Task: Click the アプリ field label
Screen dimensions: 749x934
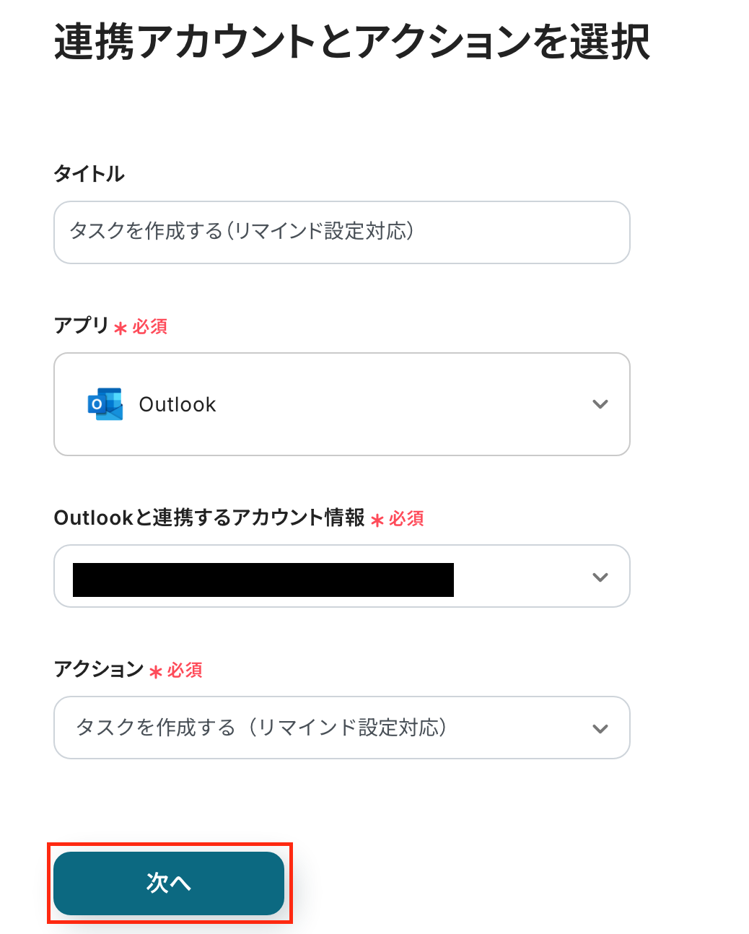Action: tap(81, 326)
